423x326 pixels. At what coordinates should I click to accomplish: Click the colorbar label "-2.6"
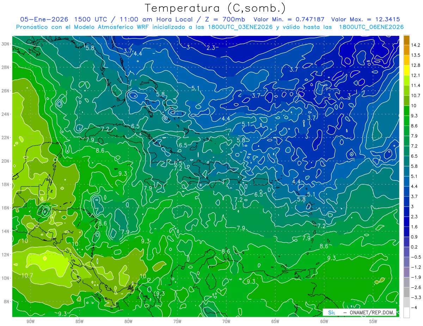point(416,287)
